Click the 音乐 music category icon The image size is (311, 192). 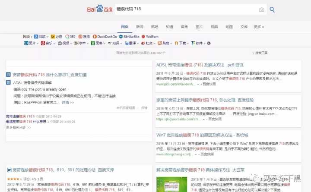[43, 43]
